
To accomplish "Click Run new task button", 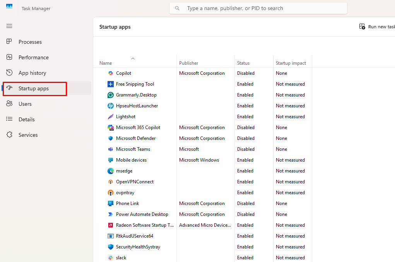I will click(377, 27).
